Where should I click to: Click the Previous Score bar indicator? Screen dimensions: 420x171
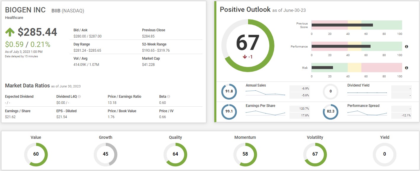342,25
